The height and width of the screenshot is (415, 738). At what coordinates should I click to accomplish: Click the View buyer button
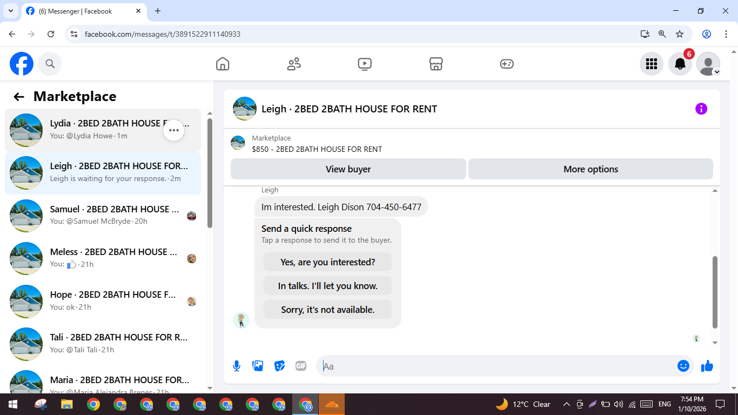point(348,169)
